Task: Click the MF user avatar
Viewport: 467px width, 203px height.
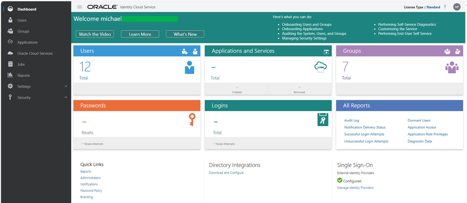Action: pyautogui.click(x=457, y=7)
